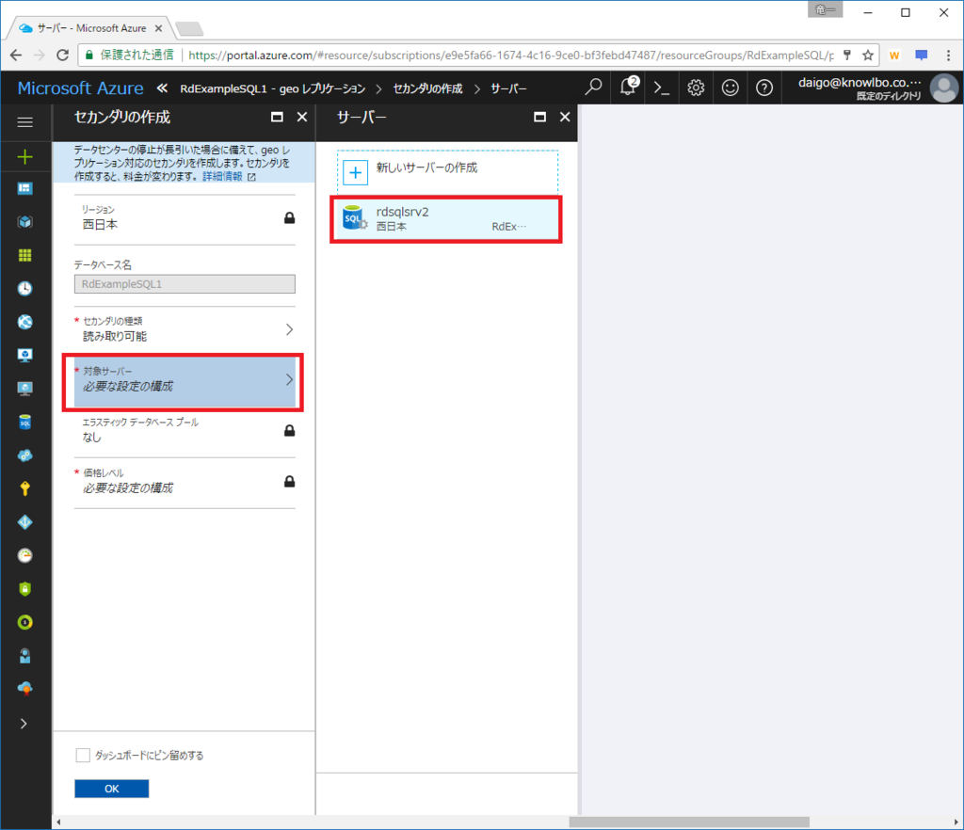Open Chrome three-dot menu
Viewport: 964px width, 830px height.
pyautogui.click(x=949, y=56)
